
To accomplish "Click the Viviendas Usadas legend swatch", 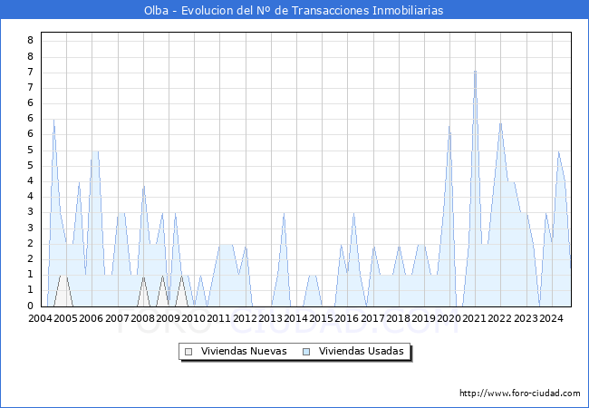I will point(306,352).
